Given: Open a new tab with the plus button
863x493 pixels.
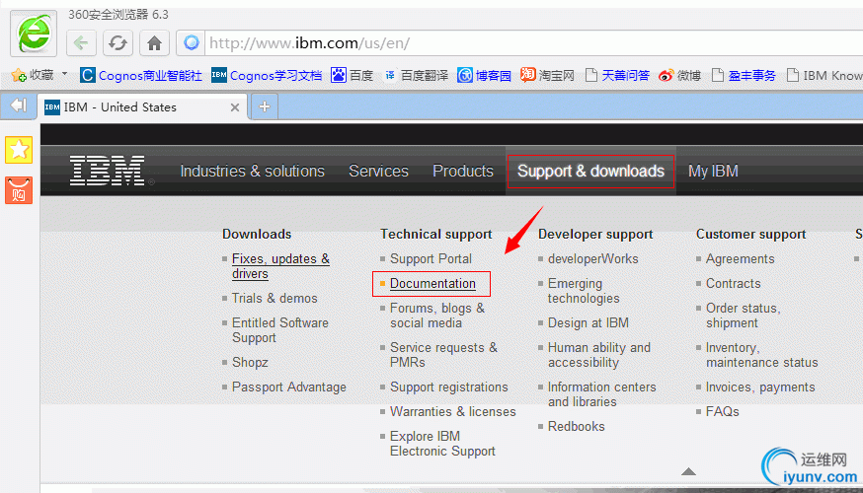Looking at the screenshot, I should [265, 106].
